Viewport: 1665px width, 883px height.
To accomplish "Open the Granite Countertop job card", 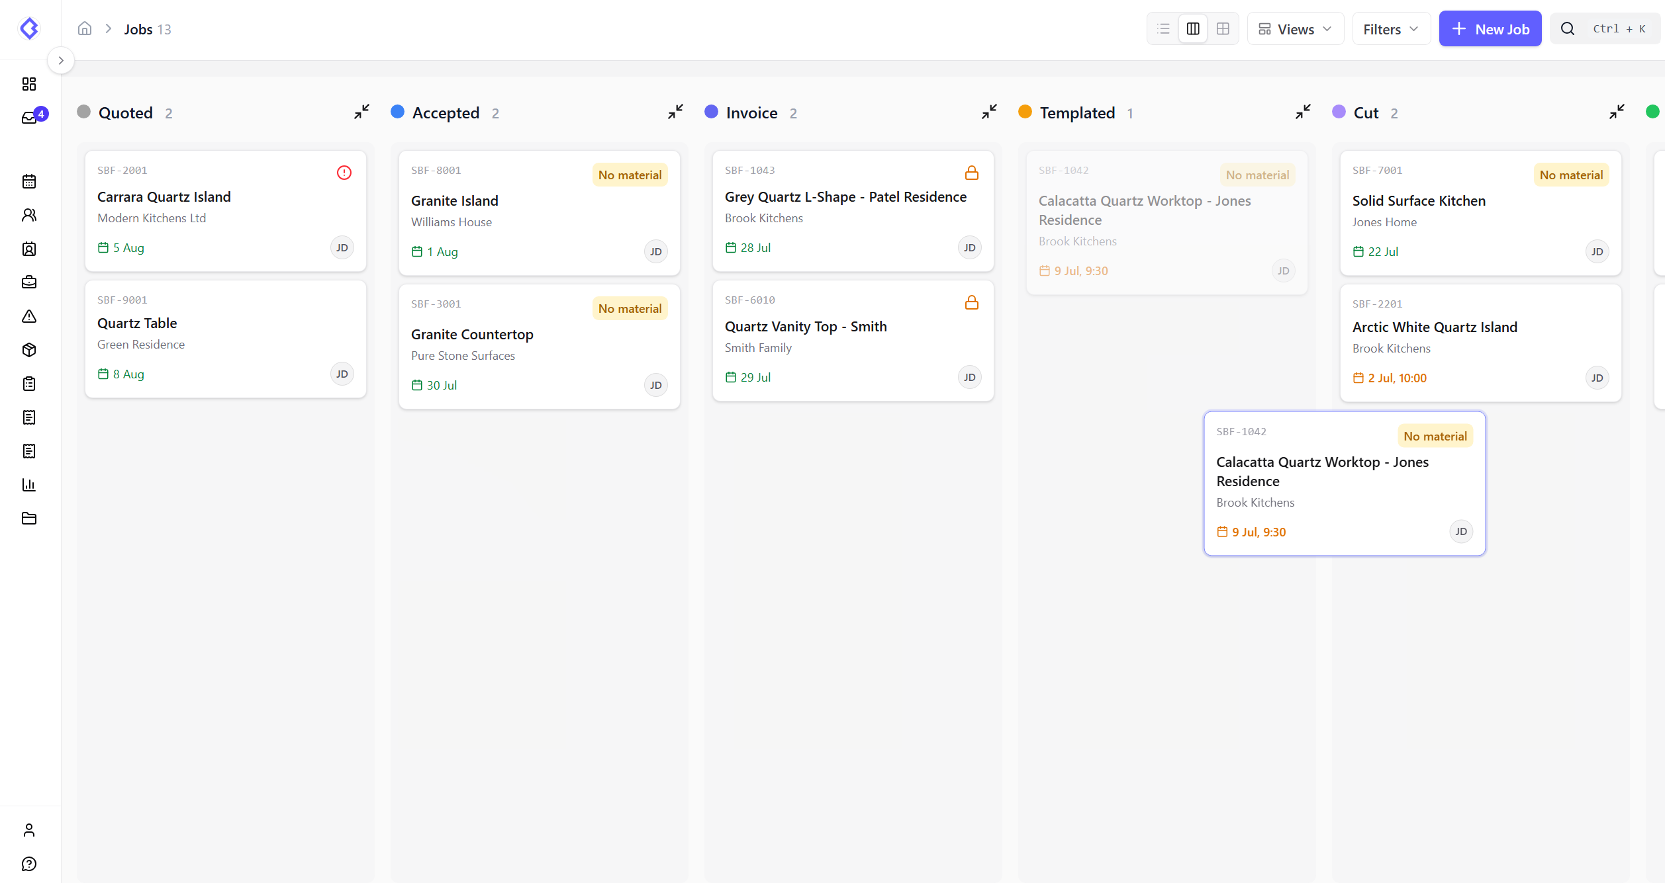I will tap(539, 347).
